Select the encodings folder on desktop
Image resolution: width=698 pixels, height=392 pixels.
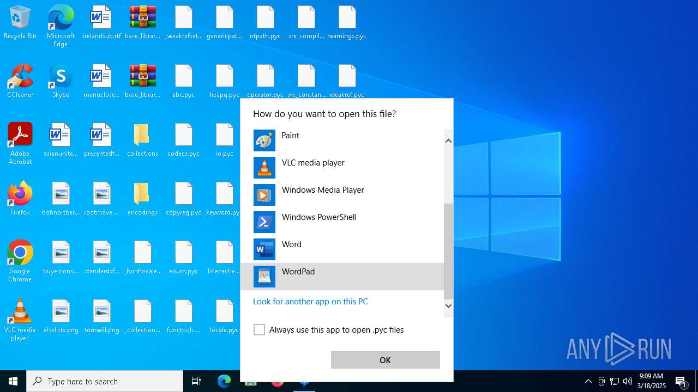point(142,199)
